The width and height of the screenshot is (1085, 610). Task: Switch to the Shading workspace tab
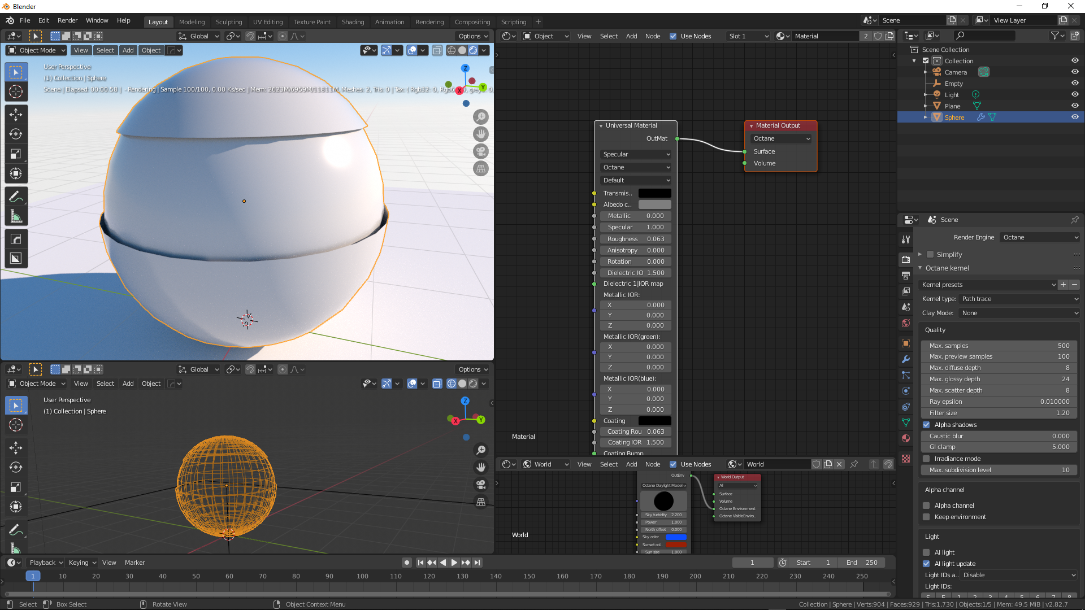tap(353, 22)
